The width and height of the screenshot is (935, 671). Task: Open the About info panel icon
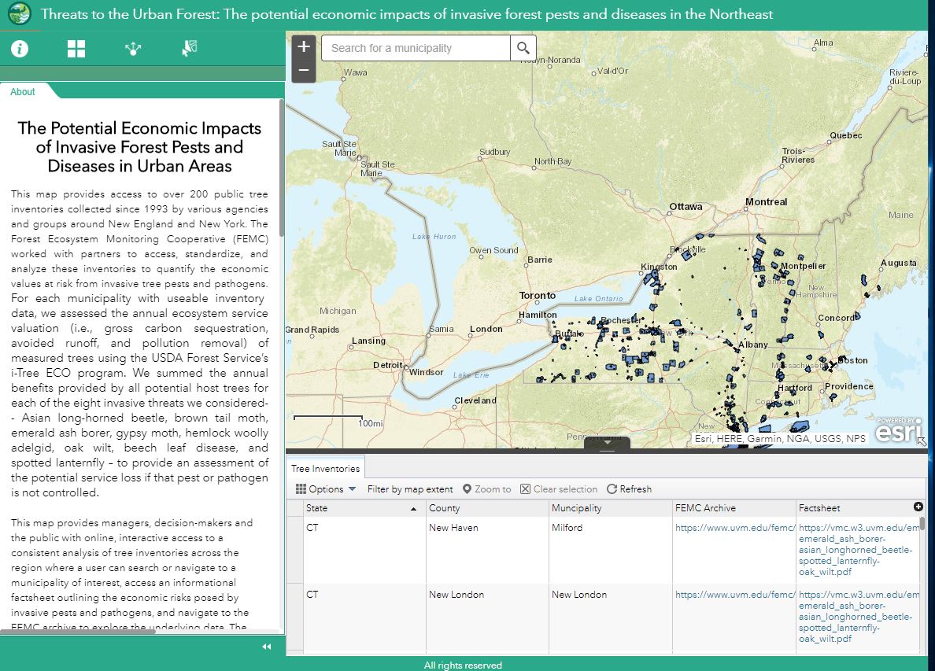(19, 48)
